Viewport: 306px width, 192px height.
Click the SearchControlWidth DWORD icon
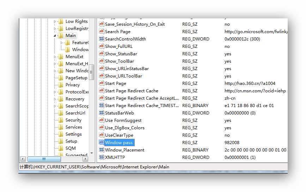(x=101, y=39)
